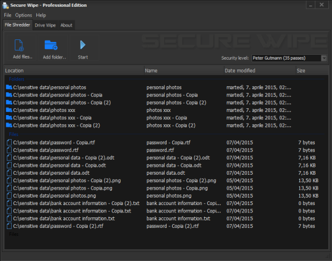Click the Security level: label
Viewport: 332px width, 261px height.
pos(235,58)
